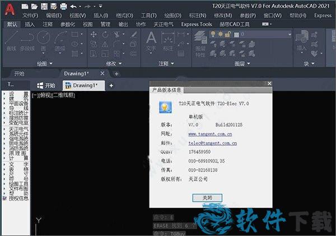This screenshot has width=336, height=236.
Task: Open quick access toolbar customize dropdown arrow
Action: (100, 6)
